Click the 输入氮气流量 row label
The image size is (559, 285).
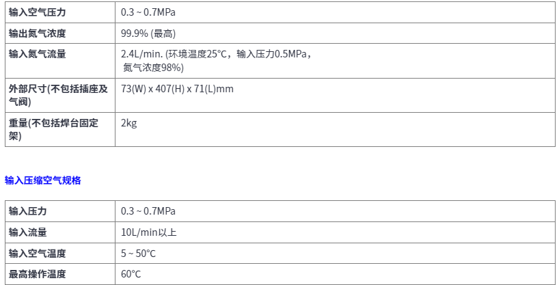[38, 54]
